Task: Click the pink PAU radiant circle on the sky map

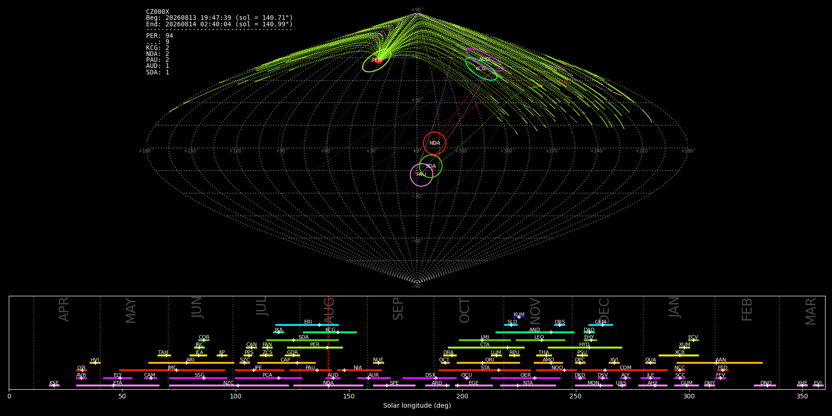Action: pos(422,175)
